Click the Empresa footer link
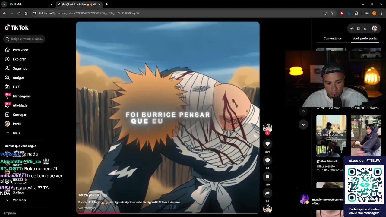 [10, 213]
